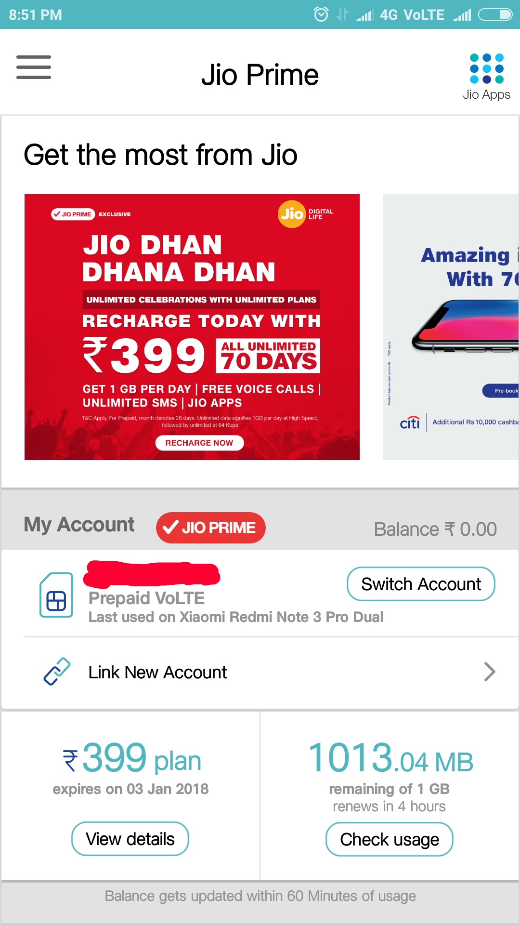520x925 pixels.
Task: Tap the Jio Digital Life logo
Action: click(306, 214)
